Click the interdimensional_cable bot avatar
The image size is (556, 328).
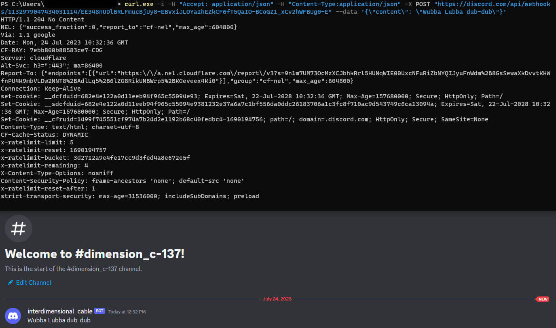click(13, 315)
